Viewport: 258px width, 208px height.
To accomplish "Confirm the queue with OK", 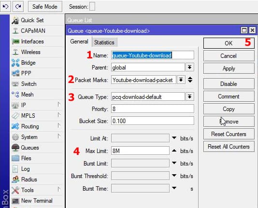I will (229, 43).
